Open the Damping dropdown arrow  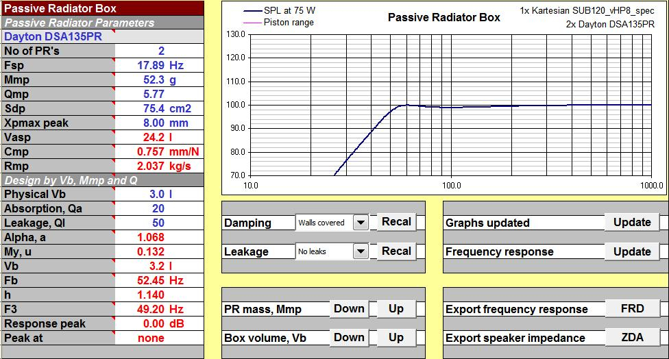(361, 223)
